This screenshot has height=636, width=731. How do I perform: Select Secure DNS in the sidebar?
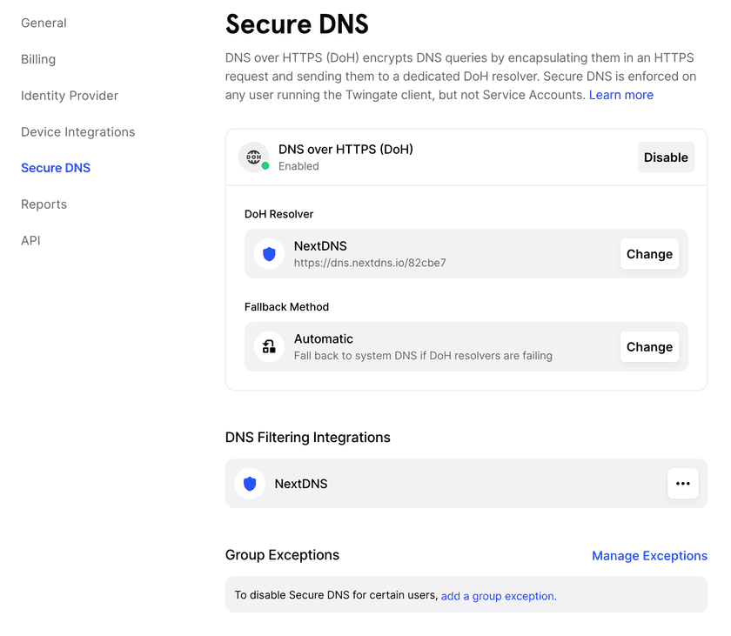point(56,168)
